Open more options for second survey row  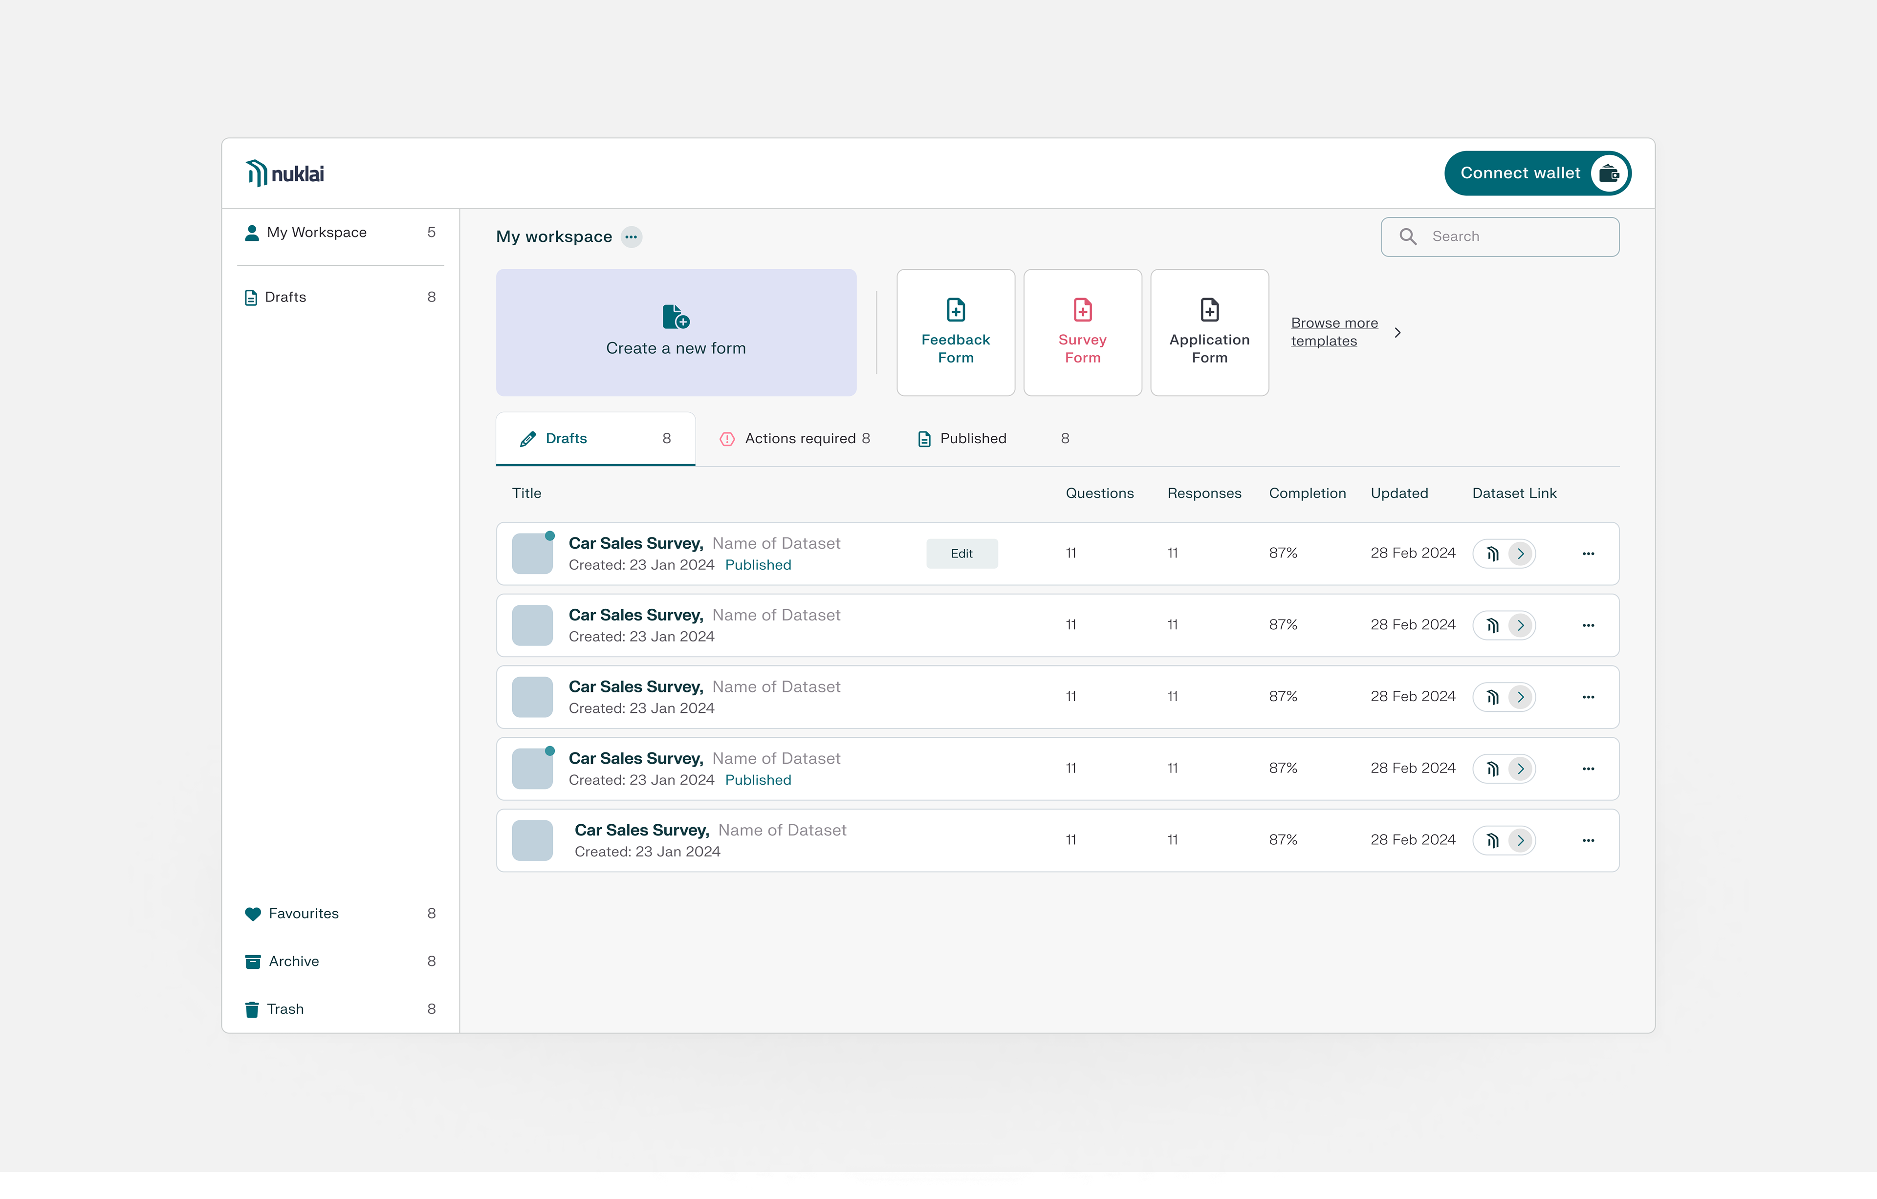click(x=1589, y=625)
